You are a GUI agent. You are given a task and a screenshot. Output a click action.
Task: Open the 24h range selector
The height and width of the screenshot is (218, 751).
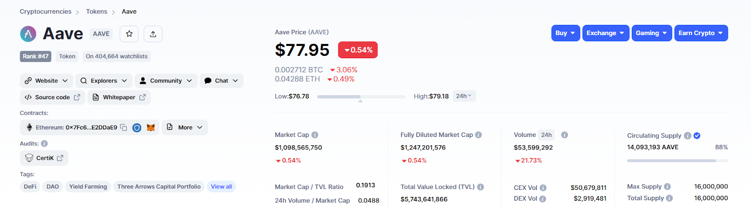pyautogui.click(x=464, y=96)
